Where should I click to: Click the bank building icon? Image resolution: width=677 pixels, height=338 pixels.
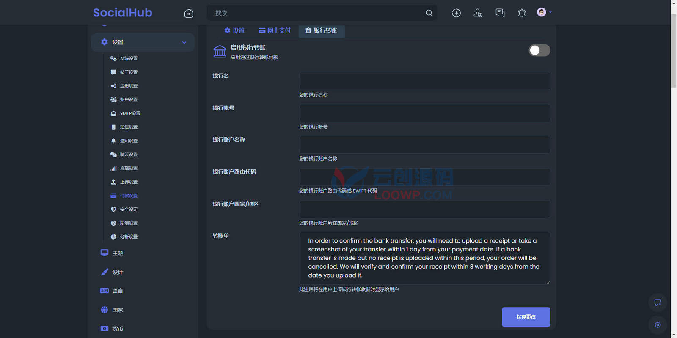pyautogui.click(x=220, y=51)
